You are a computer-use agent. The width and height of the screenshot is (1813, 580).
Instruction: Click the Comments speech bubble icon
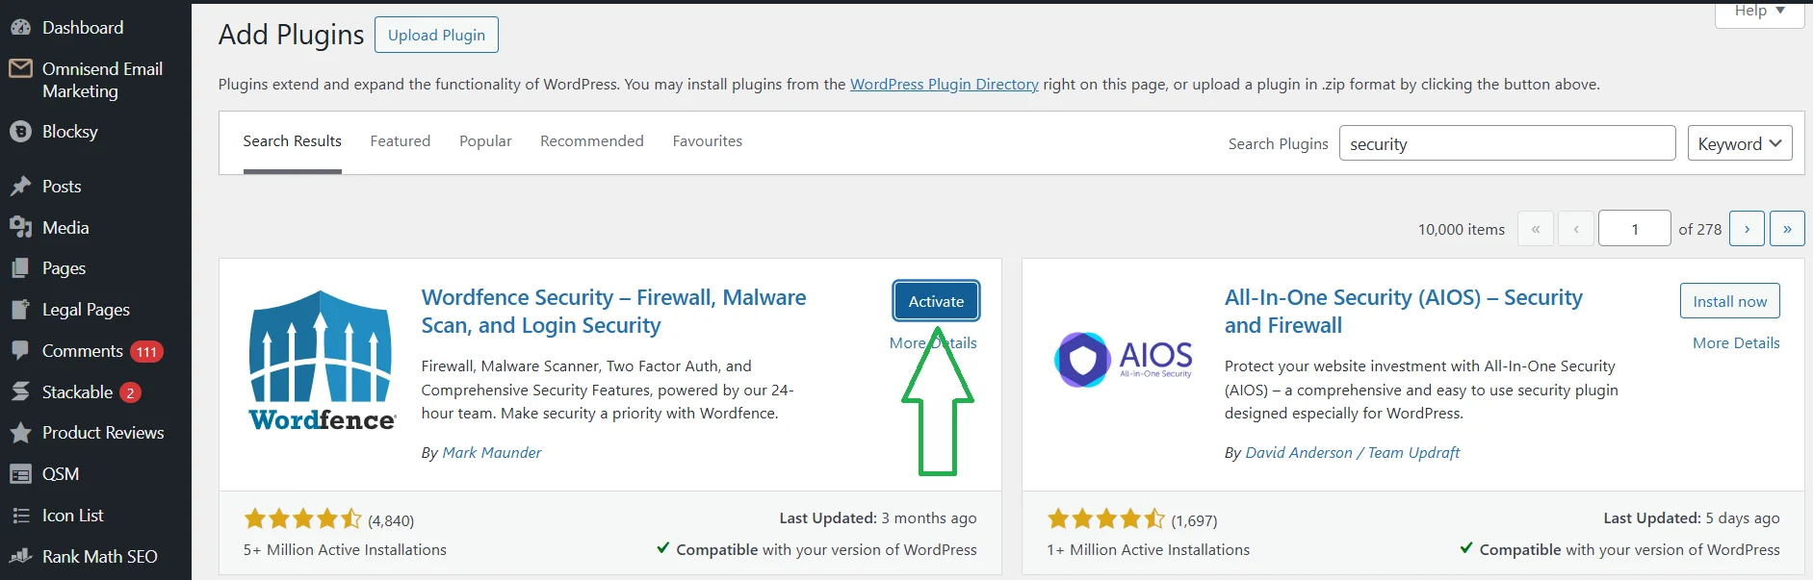point(20,351)
